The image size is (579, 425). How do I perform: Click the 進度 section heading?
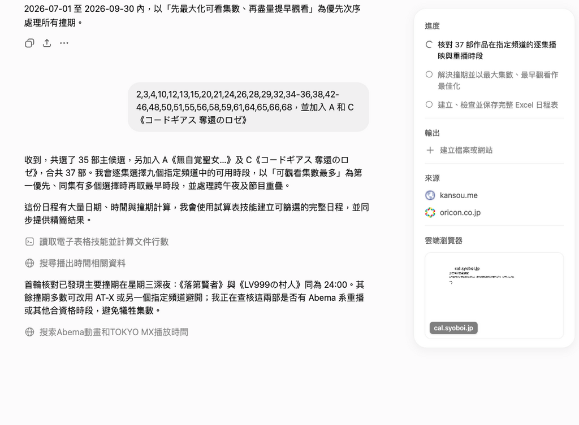coord(433,26)
